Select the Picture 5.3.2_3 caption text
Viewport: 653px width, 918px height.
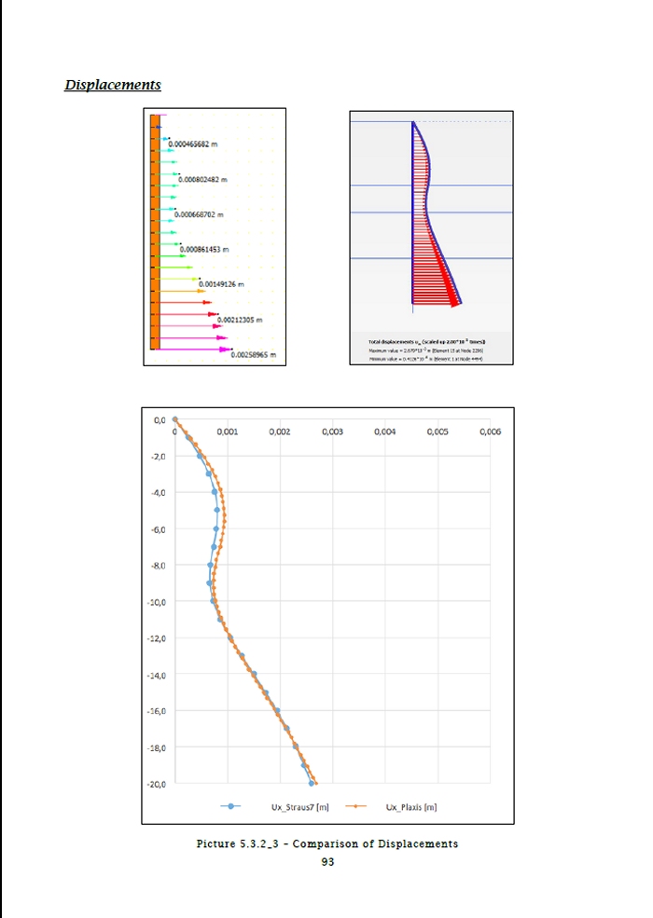tap(326, 843)
